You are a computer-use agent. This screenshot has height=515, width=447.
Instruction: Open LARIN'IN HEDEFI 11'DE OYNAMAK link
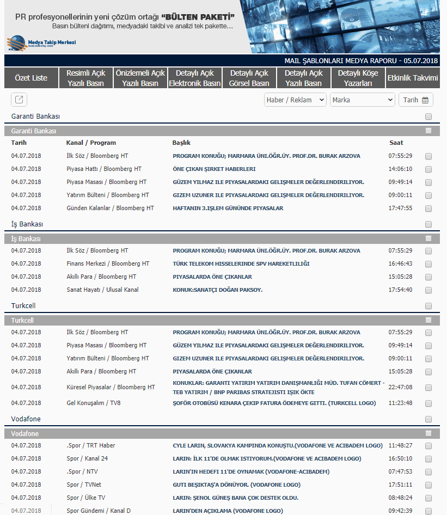pyautogui.click(x=251, y=471)
